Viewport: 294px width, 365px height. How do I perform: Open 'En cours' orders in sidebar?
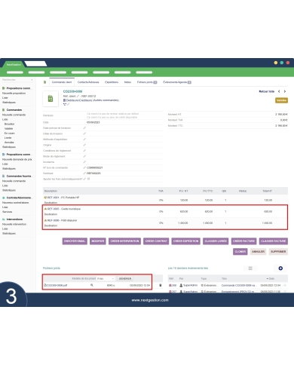9,133
